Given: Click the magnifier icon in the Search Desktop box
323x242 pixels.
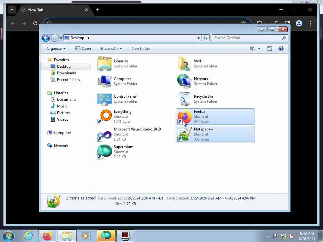Looking at the screenshot, I should pos(284,38).
